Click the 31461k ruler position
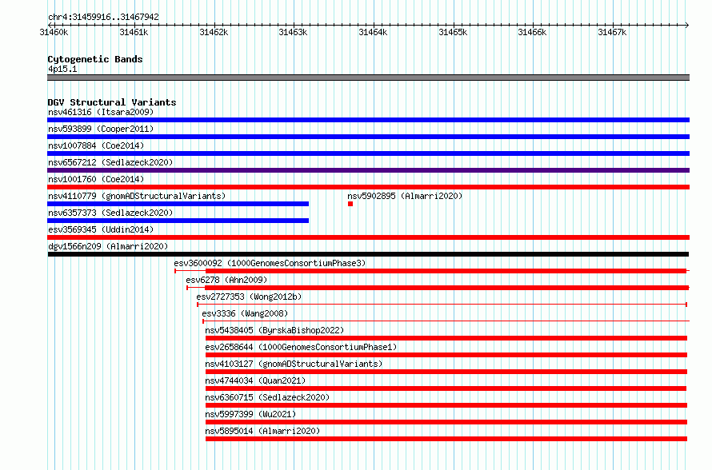The width and height of the screenshot is (712, 470). point(134,32)
